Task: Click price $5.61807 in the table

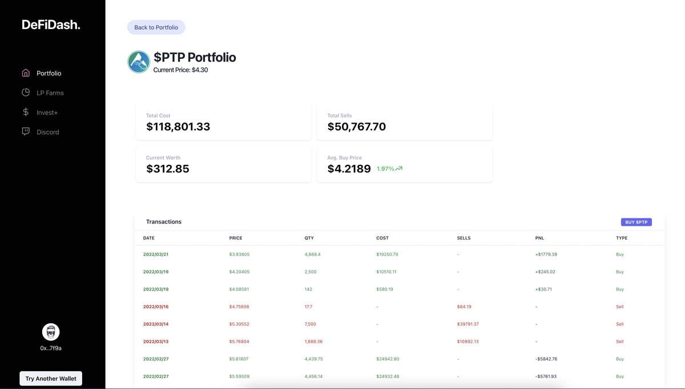Action: tap(239, 359)
